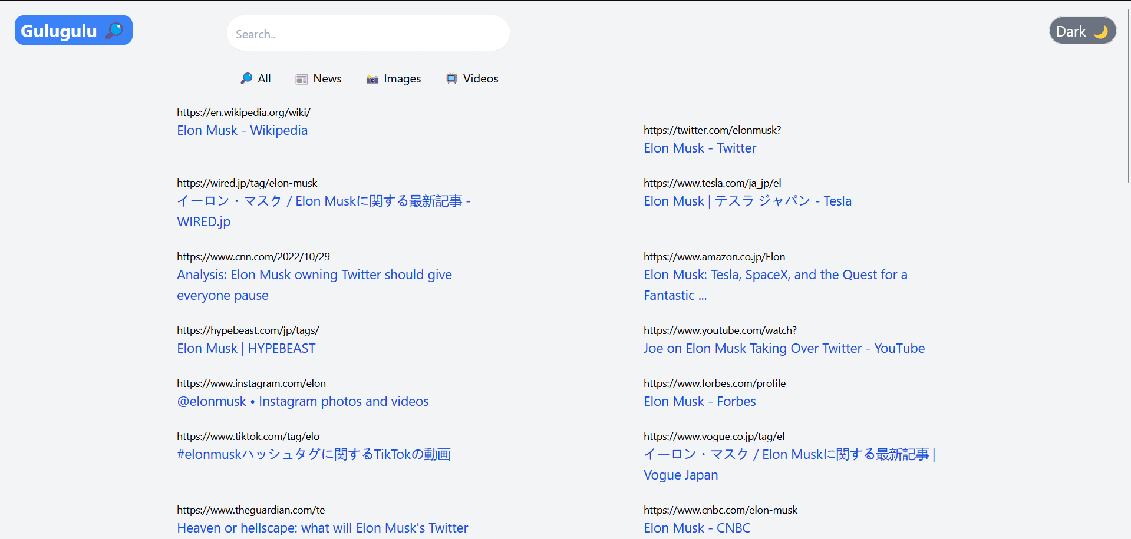Open the Elon Musk - Twitter link
The height and width of the screenshot is (539, 1131).
coord(700,148)
